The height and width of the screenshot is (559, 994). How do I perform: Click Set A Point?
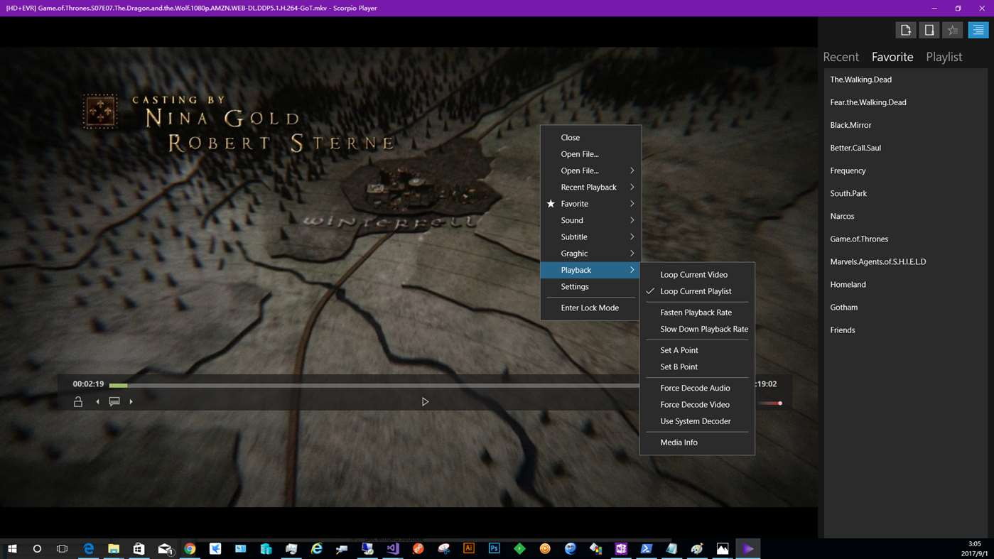pos(697,350)
